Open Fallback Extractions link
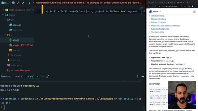Screen dimensions: 198x111 click(159, 22)
